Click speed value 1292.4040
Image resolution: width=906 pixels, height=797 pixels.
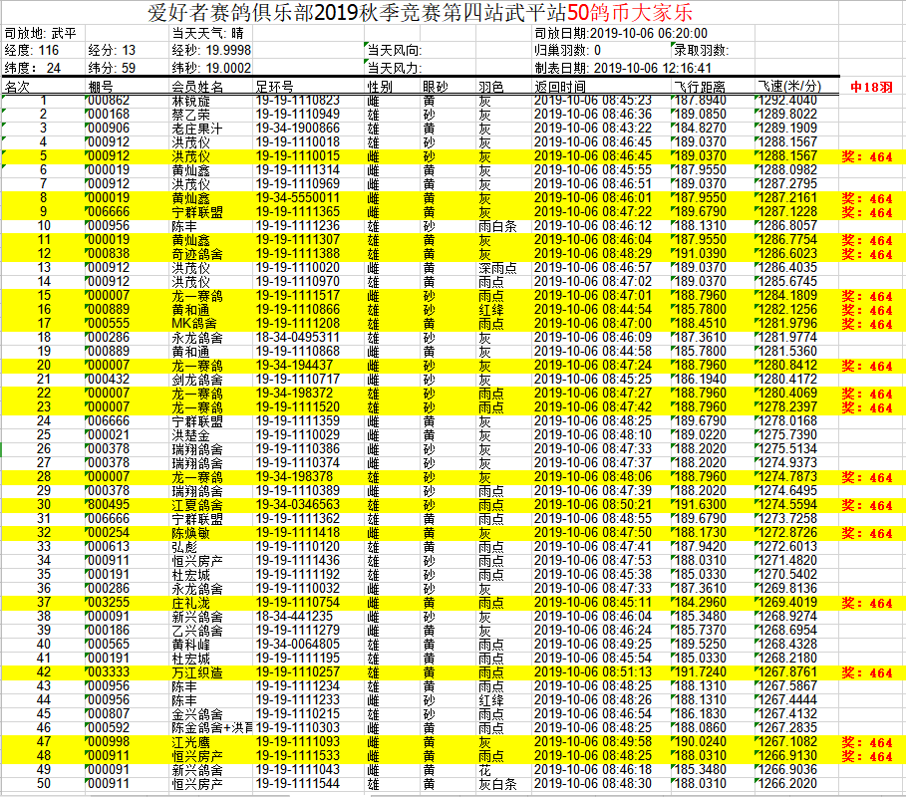(x=787, y=101)
